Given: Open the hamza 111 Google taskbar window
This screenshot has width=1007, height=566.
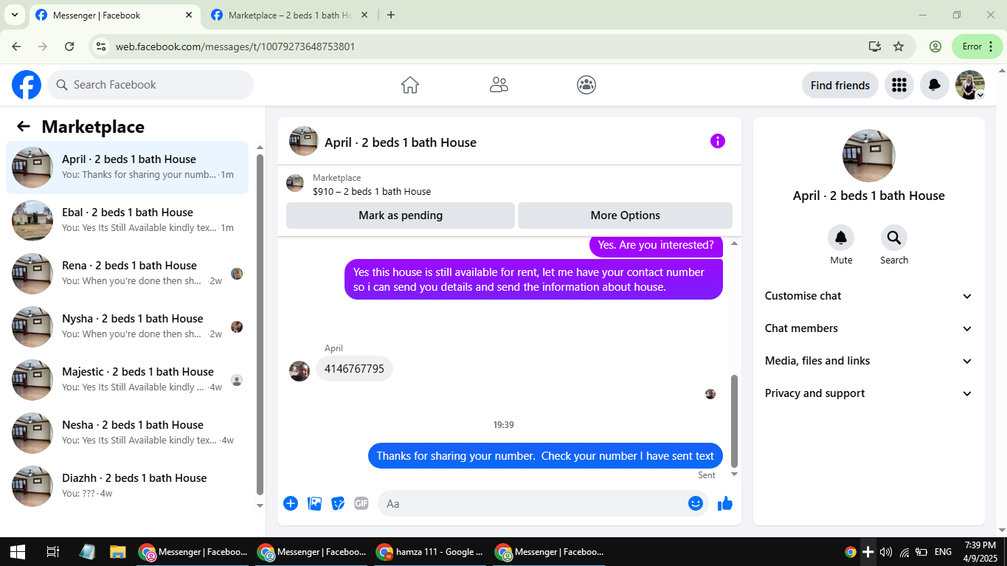Looking at the screenshot, I should (x=429, y=552).
